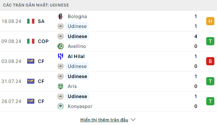This screenshot has height=125, width=217.
Task: Click the green T badge for Avellino match
Action: click(210, 41)
